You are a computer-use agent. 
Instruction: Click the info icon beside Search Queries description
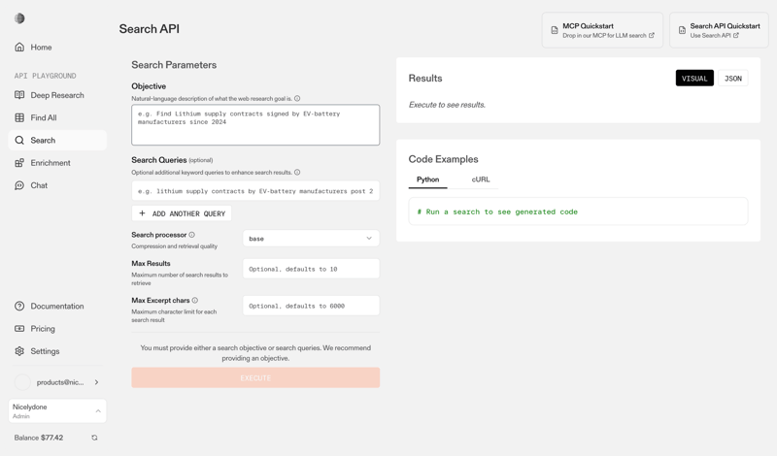(297, 173)
